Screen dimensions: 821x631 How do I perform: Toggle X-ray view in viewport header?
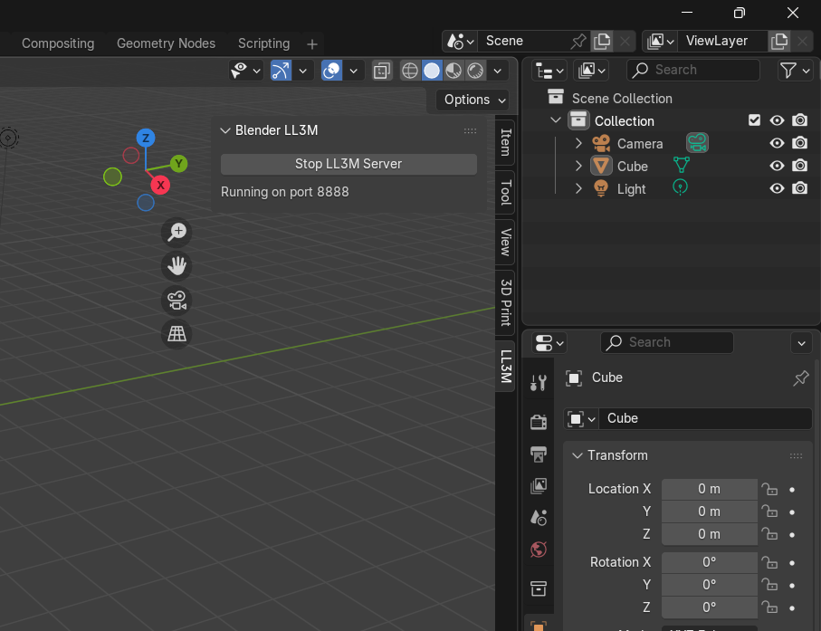(x=382, y=70)
